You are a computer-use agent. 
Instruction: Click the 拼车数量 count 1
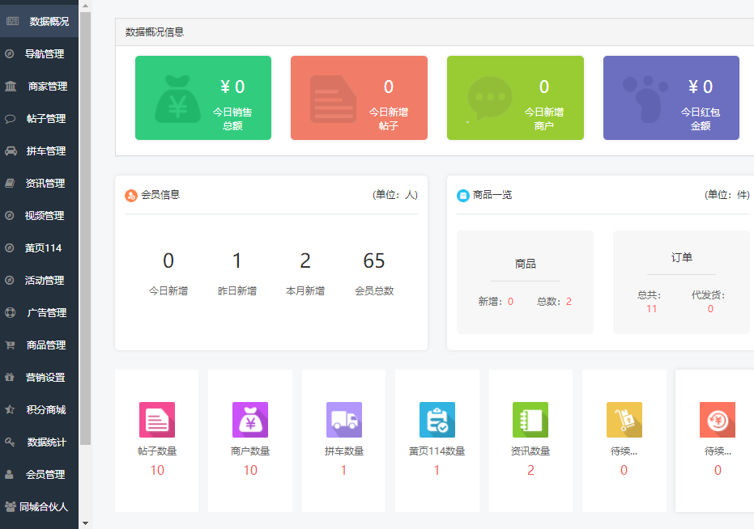click(x=344, y=470)
